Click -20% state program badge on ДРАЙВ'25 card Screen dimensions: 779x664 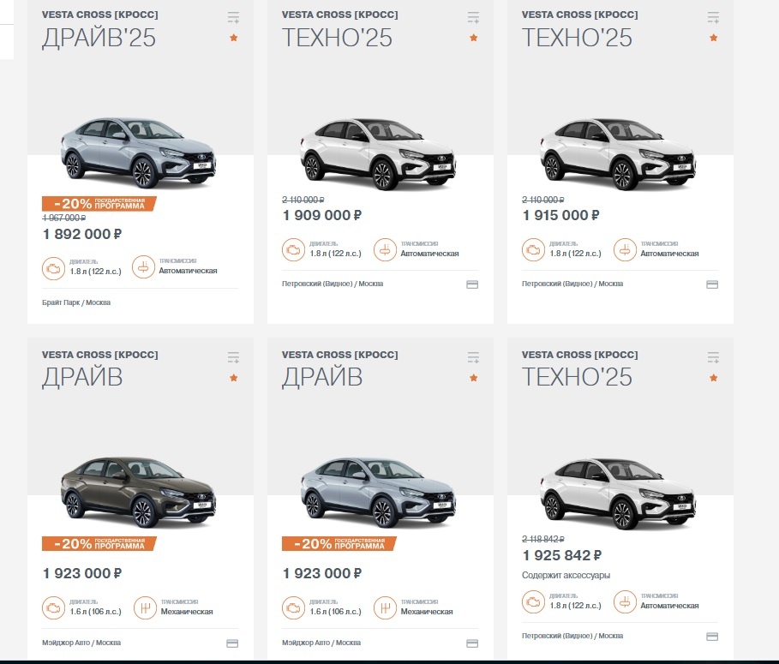99,204
